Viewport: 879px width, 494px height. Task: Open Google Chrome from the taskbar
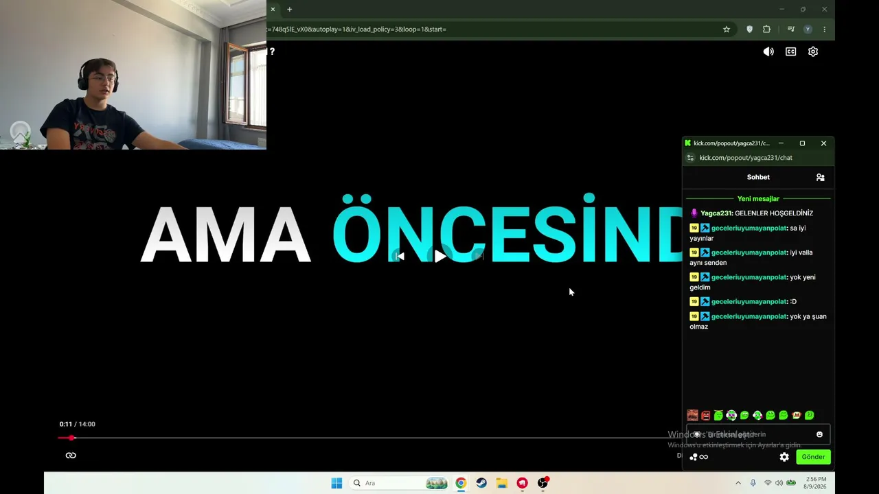[461, 483]
